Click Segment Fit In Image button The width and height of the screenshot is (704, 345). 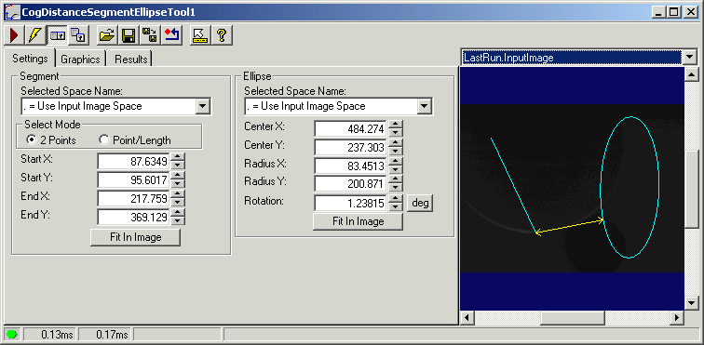pyautogui.click(x=135, y=237)
